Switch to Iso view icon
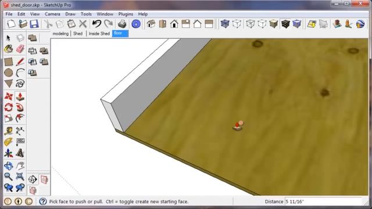Viewport: 372px width, 209px height. tap(151, 24)
